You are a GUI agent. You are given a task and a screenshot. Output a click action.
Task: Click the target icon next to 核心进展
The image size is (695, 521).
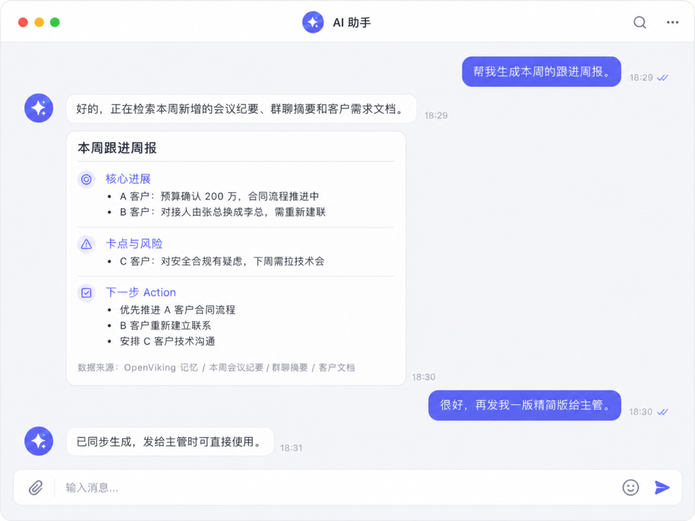[86, 179]
